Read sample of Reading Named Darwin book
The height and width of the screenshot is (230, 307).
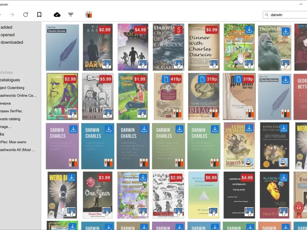pos(142,113)
